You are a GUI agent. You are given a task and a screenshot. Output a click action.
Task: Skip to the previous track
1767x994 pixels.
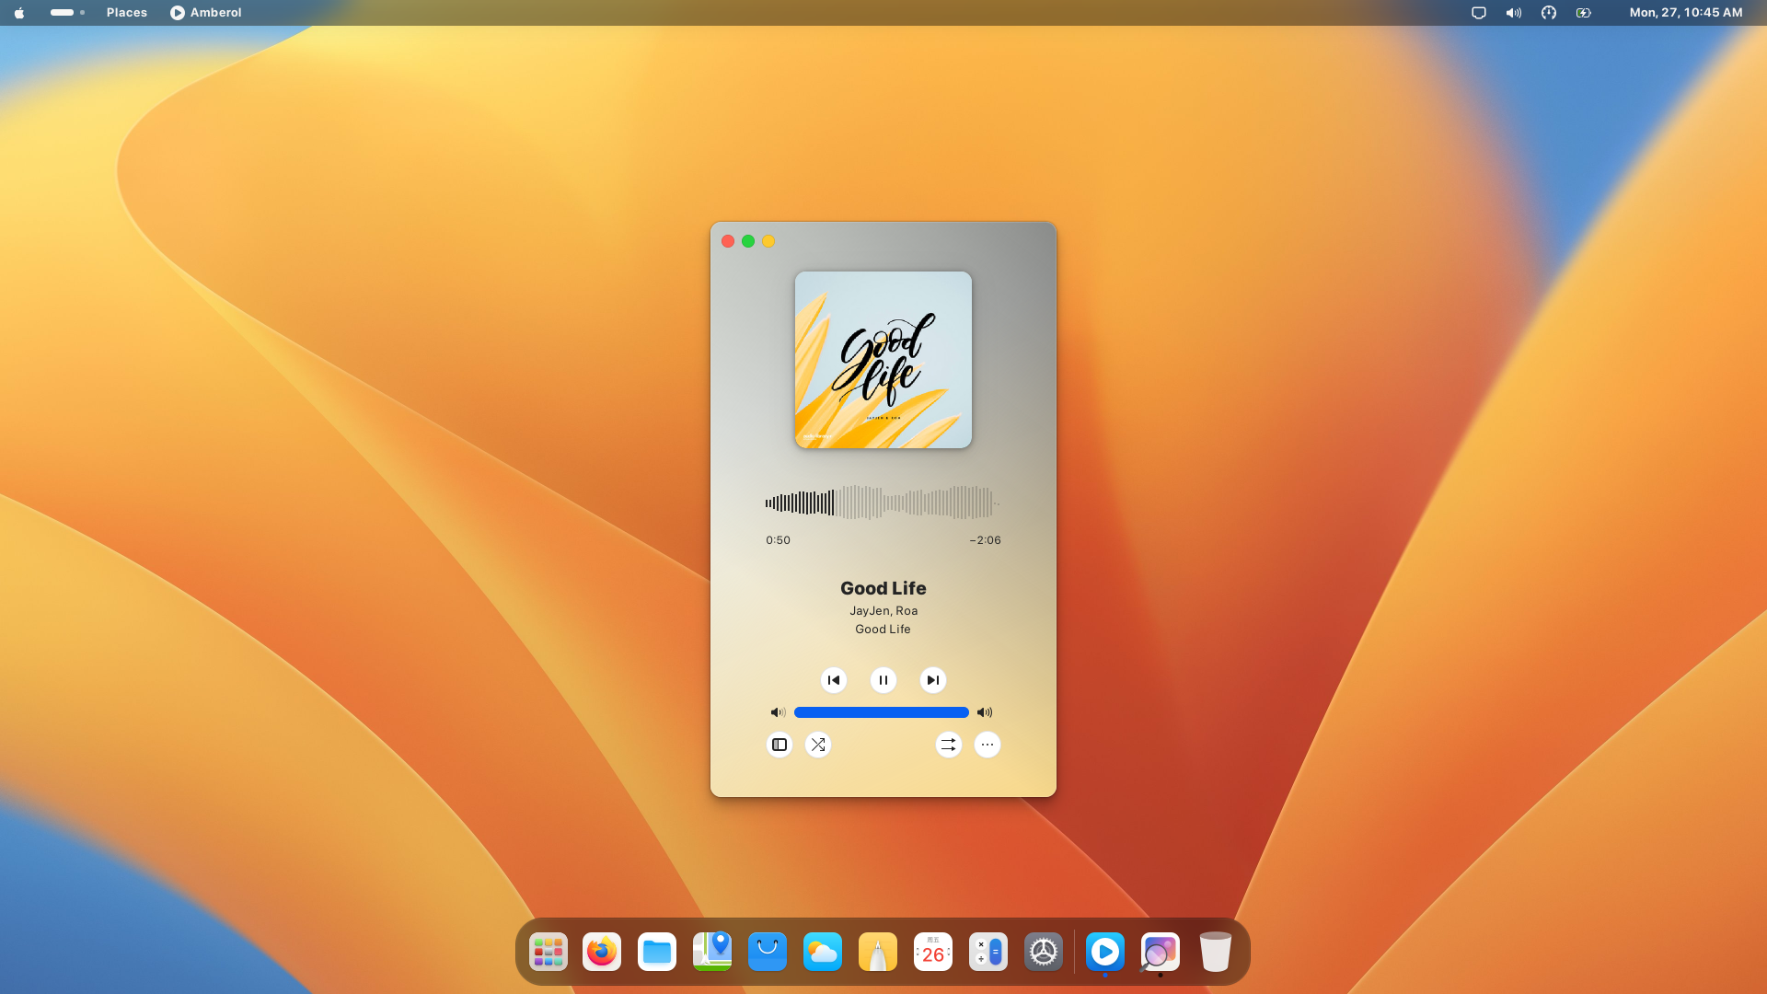click(x=834, y=680)
